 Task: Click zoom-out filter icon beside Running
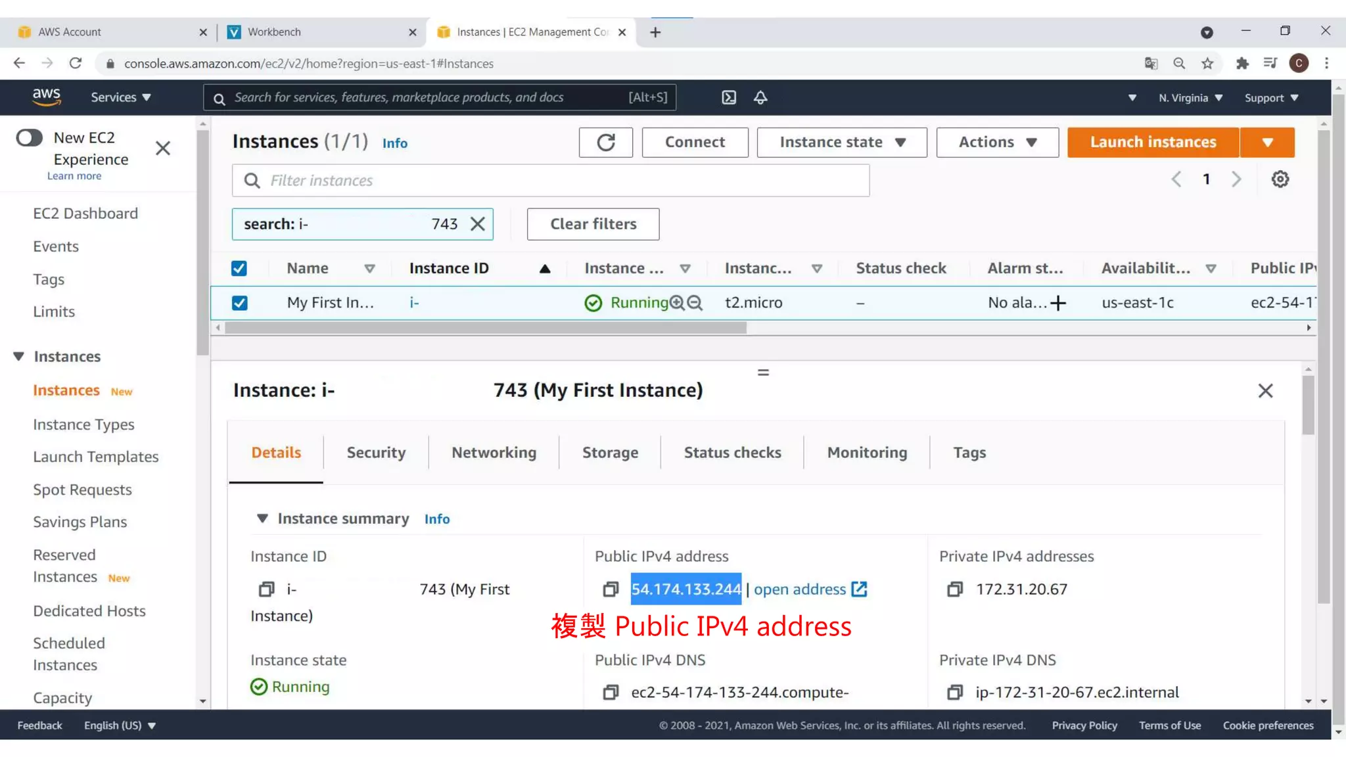pos(695,302)
